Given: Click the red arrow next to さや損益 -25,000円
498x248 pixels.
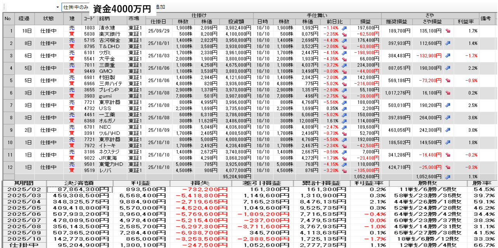Looking at the screenshot, I should point(448,167).
